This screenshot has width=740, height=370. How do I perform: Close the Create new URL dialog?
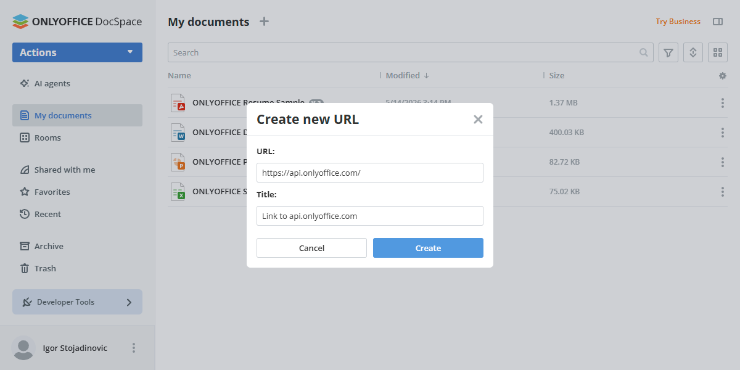(478, 120)
